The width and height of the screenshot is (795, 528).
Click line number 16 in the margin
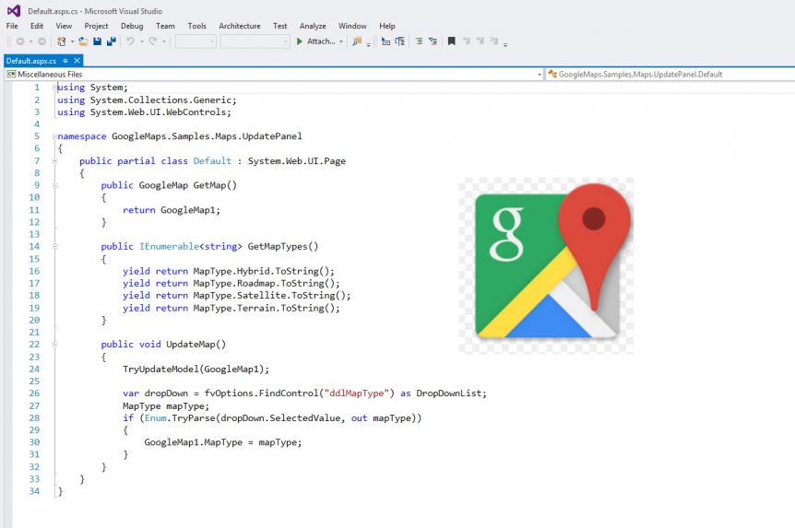(x=34, y=271)
